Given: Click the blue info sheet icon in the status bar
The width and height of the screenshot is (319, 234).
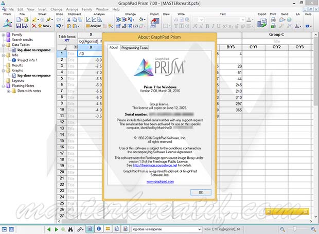Looking at the screenshot, I should 99,229.
